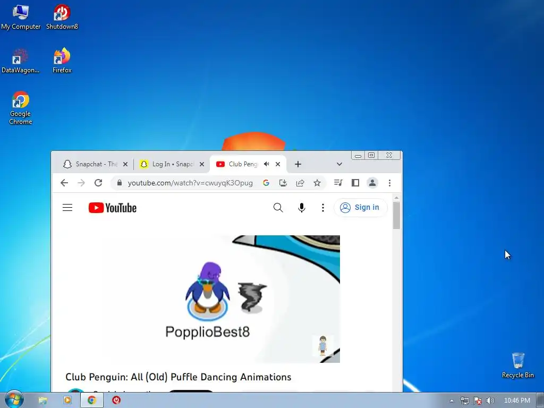
Task: Click the video title text
Action: (x=178, y=377)
